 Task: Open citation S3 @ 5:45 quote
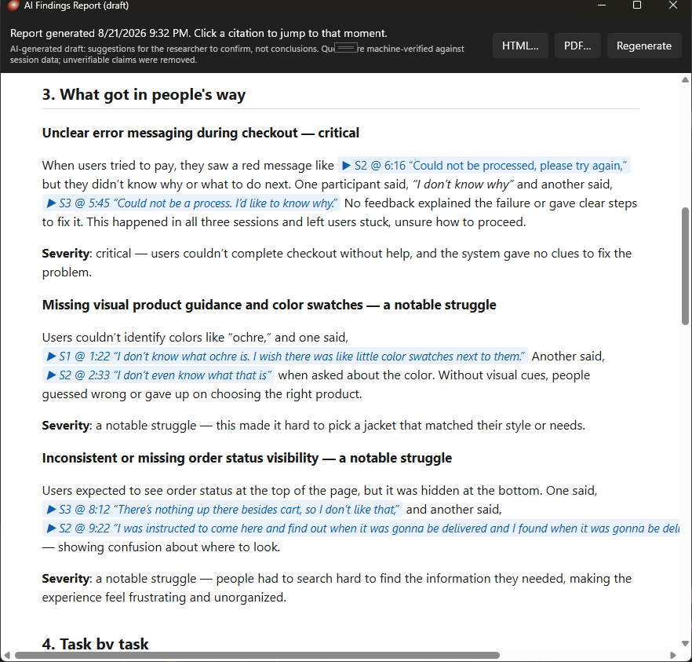[x=191, y=203]
